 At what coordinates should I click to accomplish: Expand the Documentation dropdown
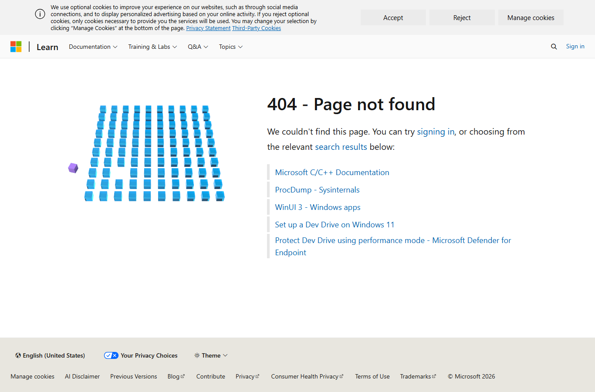93,47
